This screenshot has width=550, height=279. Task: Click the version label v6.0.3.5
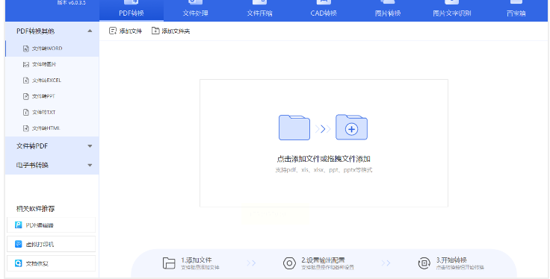coord(72,2)
